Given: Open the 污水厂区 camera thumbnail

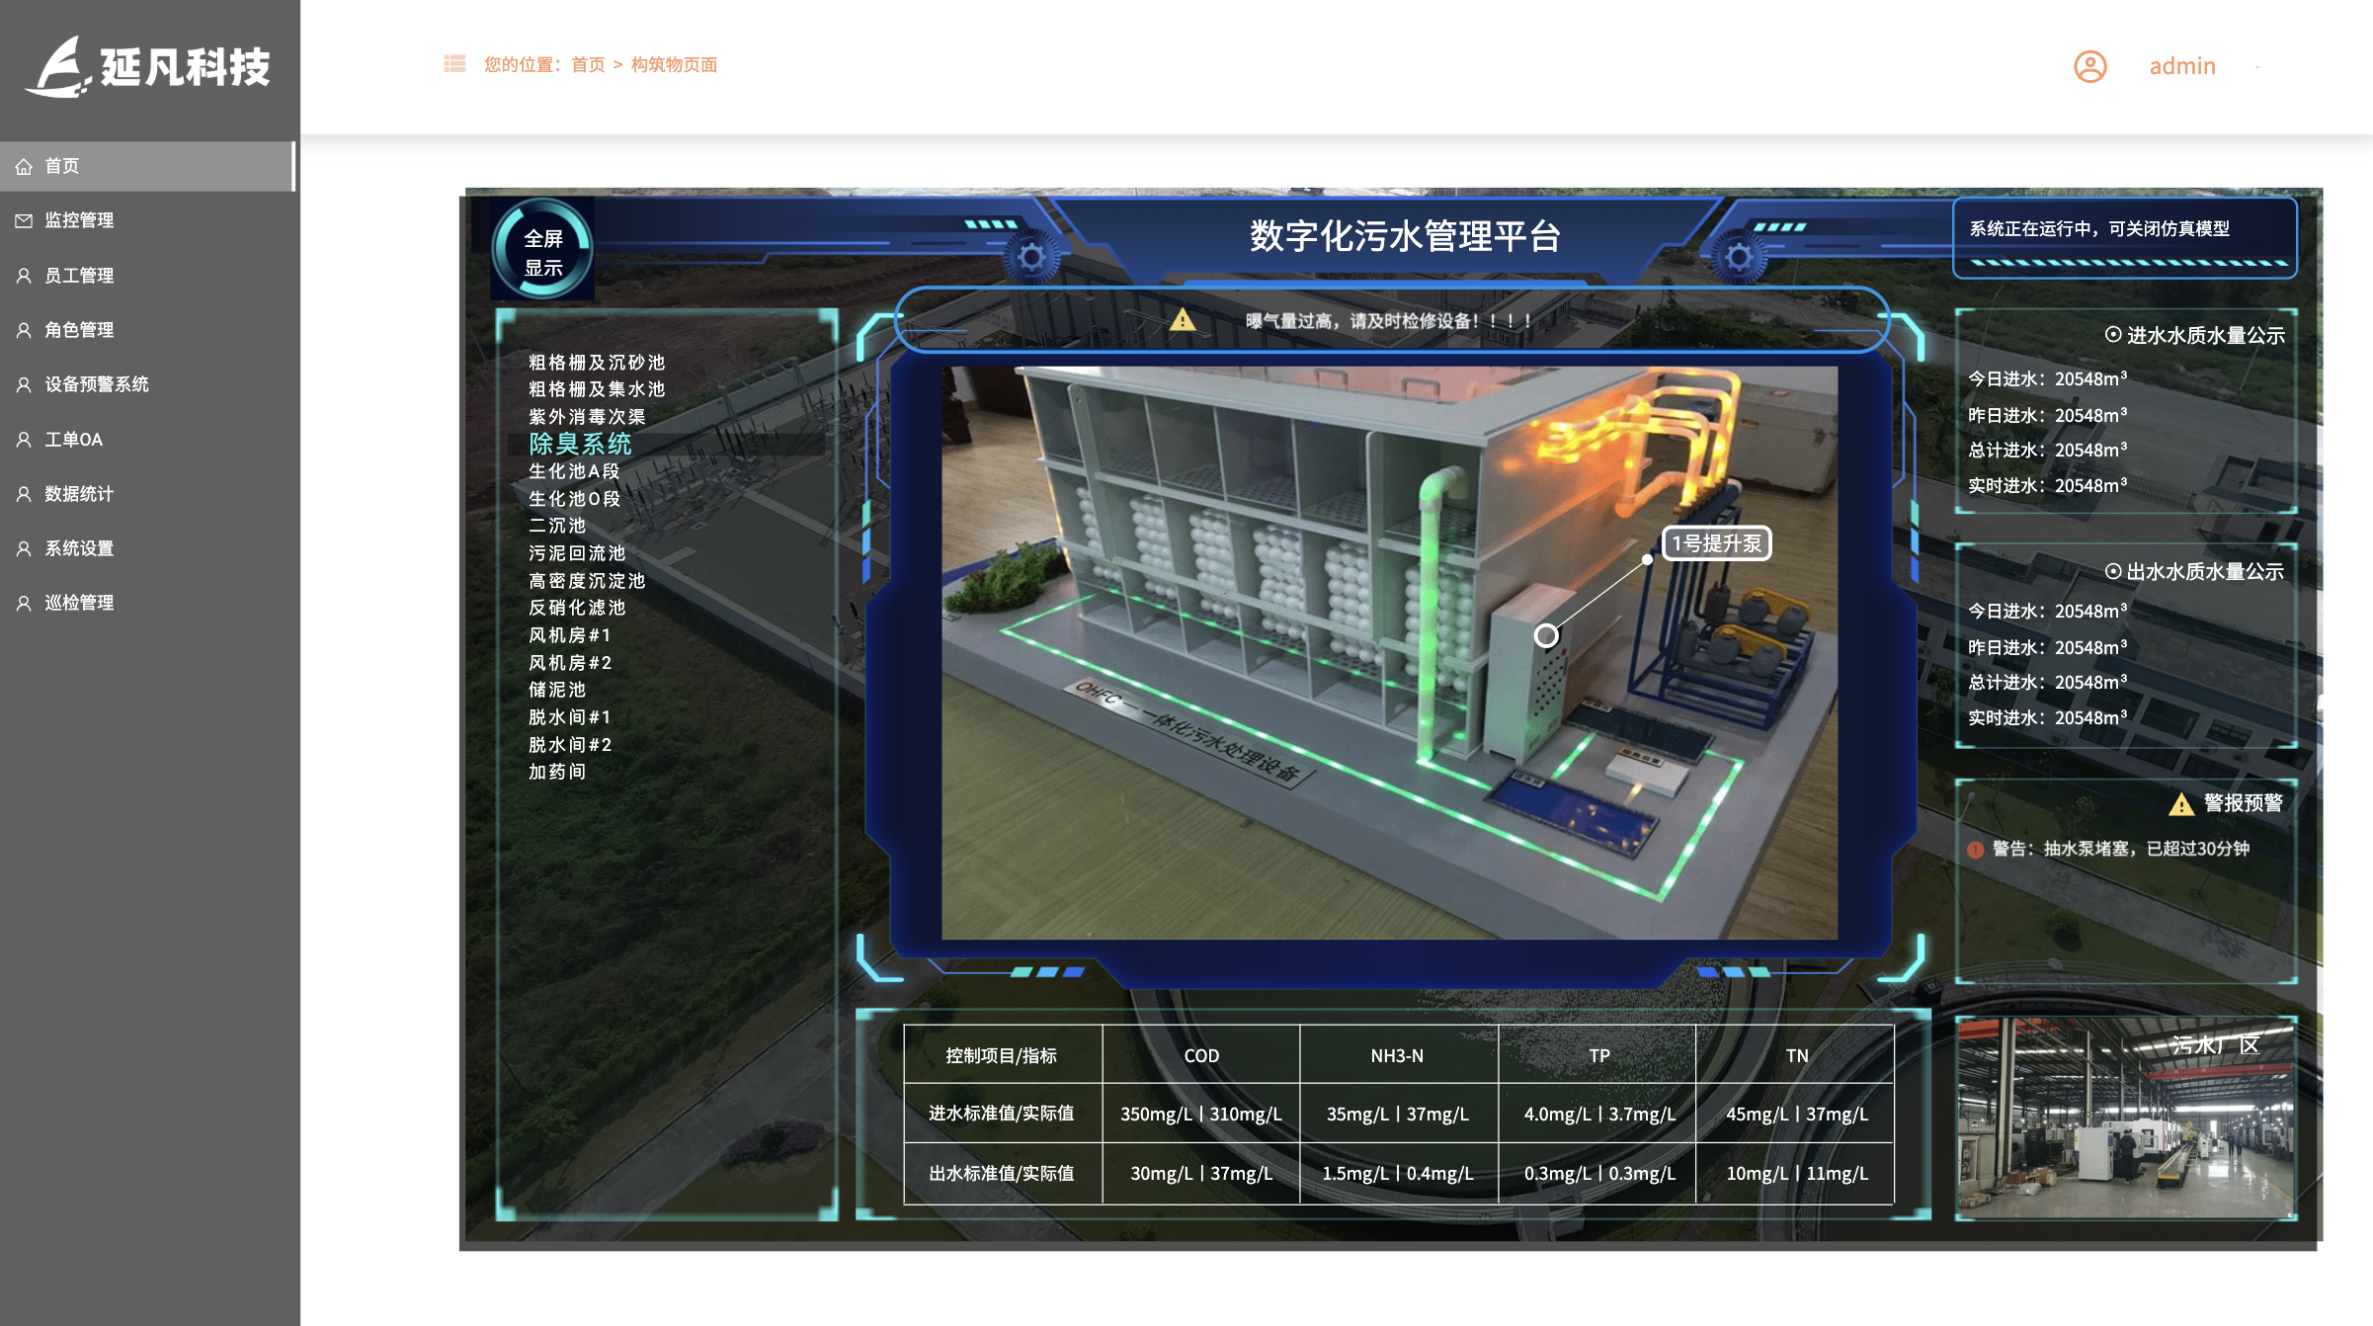Looking at the screenshot, I should pos(2125,1118).
